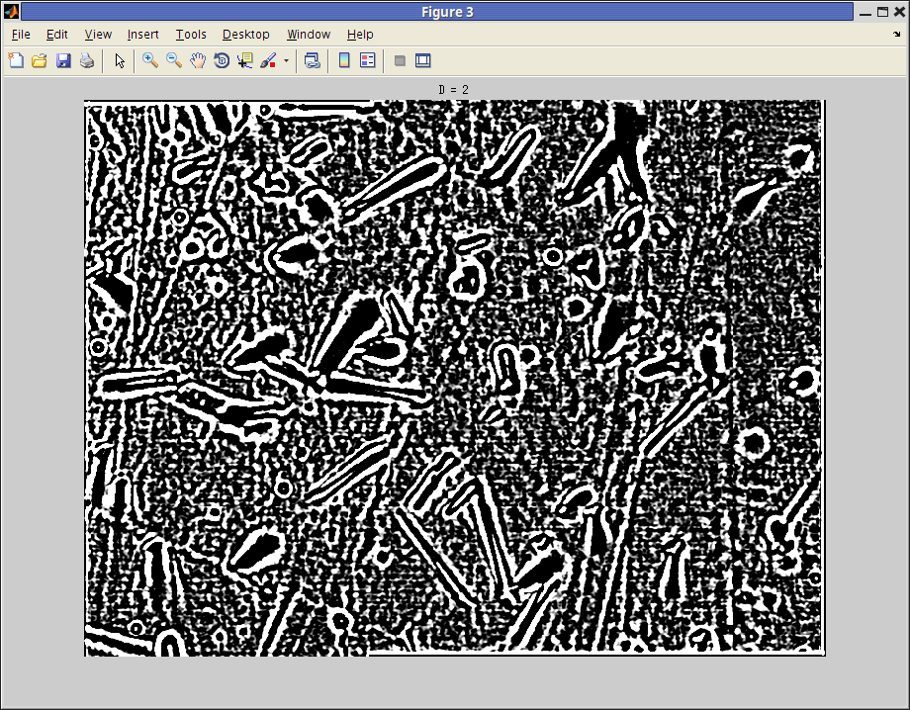Click the 'D = 2' plot title

click(454, 90)
